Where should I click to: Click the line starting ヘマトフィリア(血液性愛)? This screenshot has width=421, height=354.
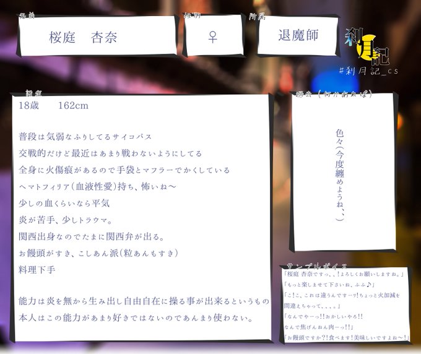97,186
